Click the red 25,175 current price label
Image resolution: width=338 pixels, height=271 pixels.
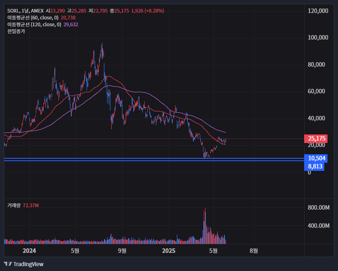[x=316, y=139]
